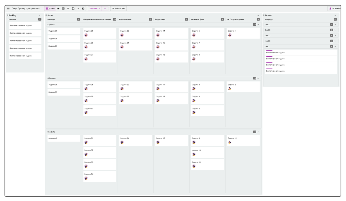Click the avatar on Задача 25

coord(86,35)
